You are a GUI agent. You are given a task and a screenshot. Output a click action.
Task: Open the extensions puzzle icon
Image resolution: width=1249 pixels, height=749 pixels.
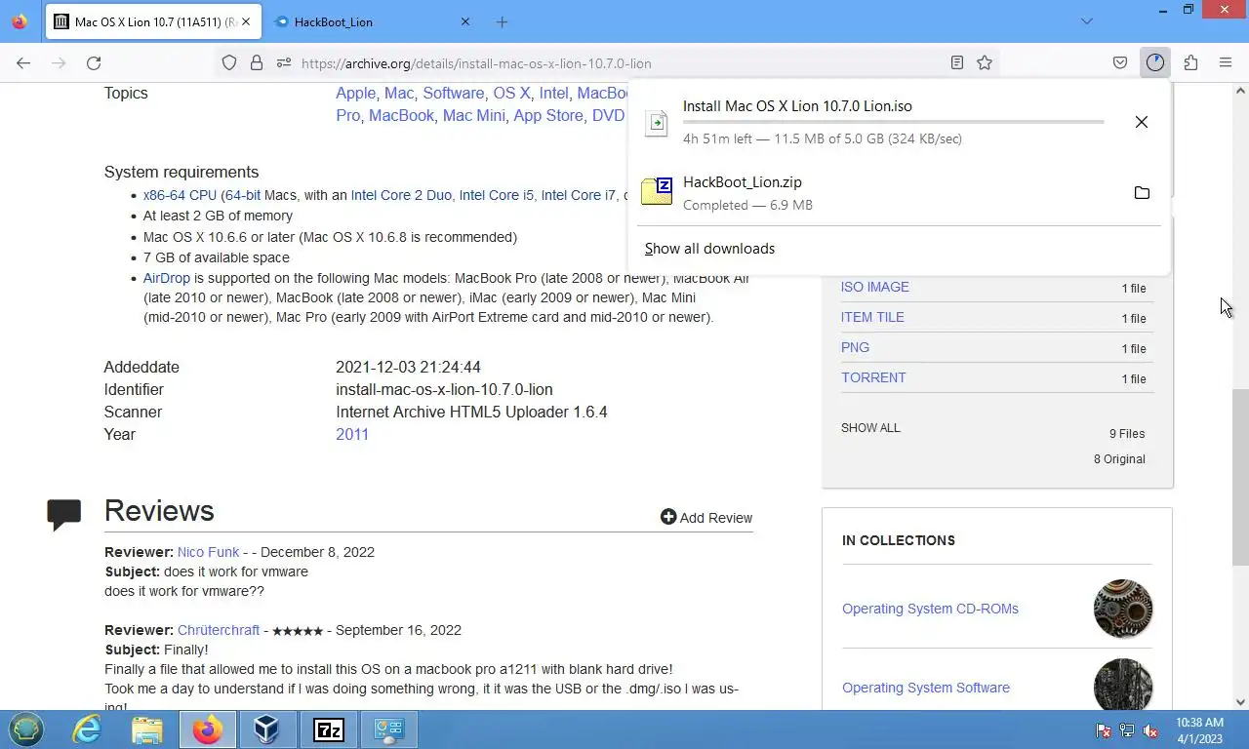tap(1190, 62)
